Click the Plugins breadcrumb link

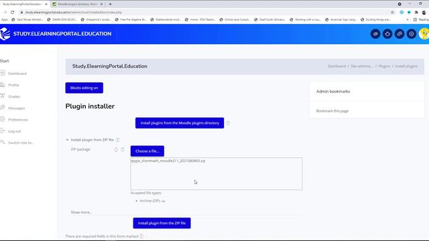point(384,66)
